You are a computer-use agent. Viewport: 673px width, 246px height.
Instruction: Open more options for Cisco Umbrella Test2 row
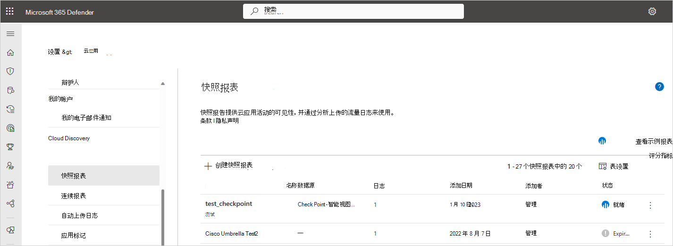[650, 234]
